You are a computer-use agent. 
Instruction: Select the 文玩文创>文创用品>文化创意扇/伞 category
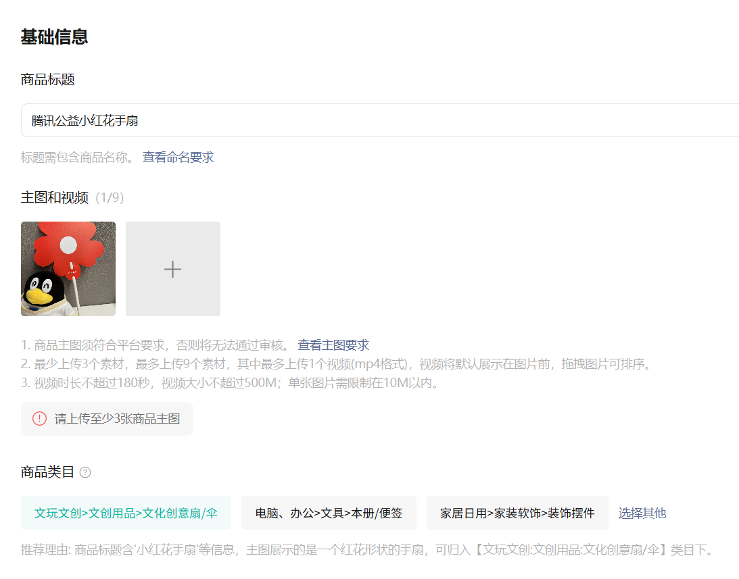click(x=126, y=513)
